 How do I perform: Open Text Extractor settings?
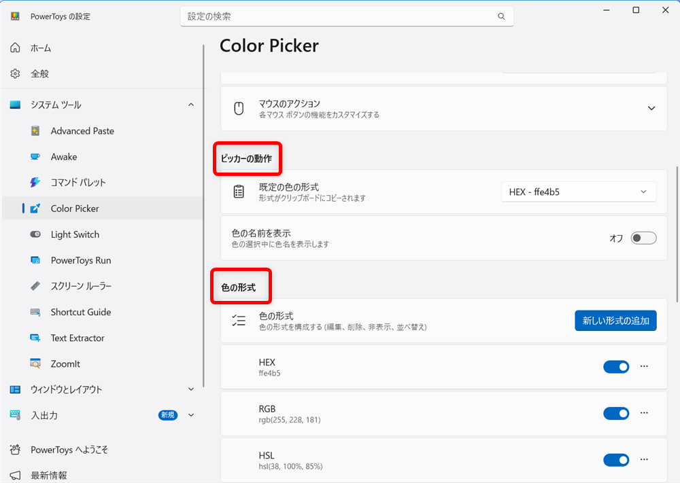click(78, 338)
